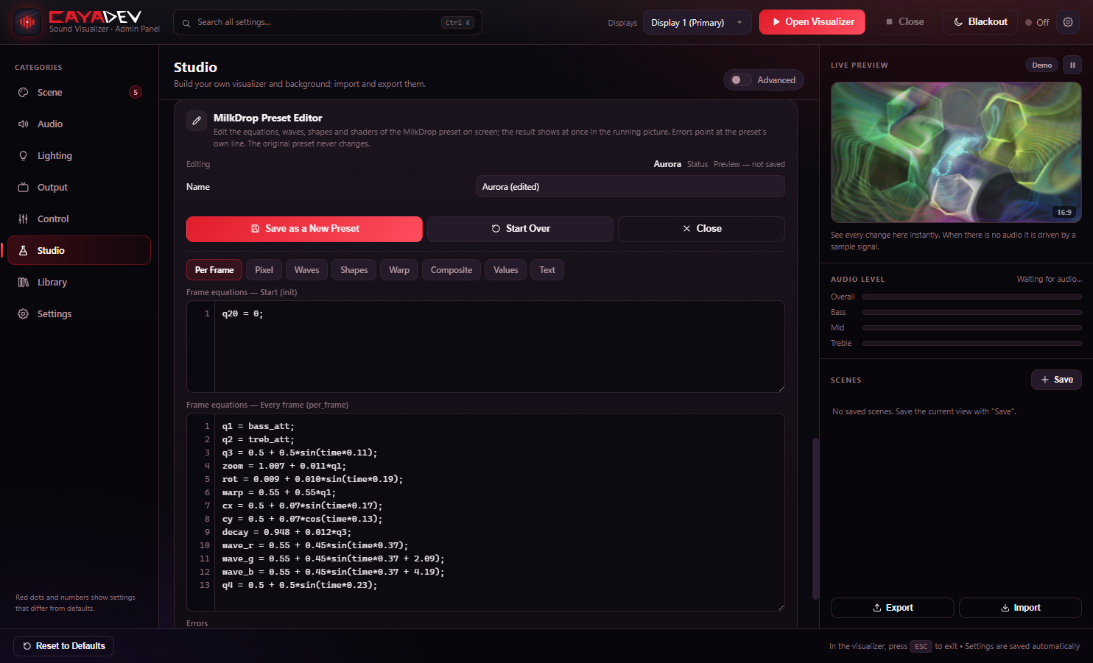The height and width of the screenshot is (663, 1093).
Task: Click the Scene palette icon in sidebar
Action: pyautogui.click(x=24, y=93)
